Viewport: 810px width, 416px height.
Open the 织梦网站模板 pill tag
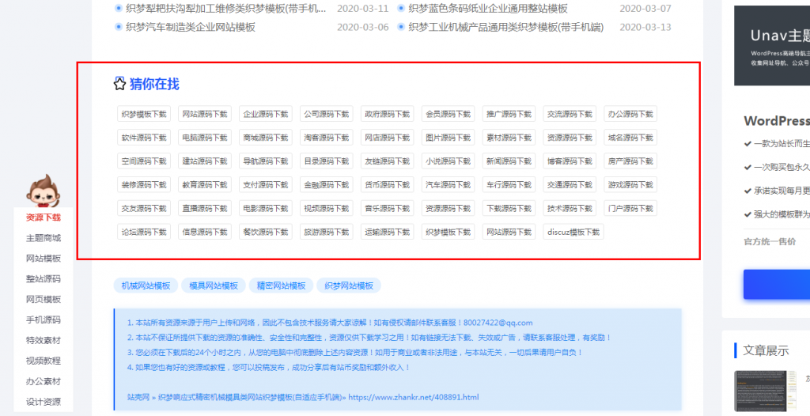tap(349, 286)
